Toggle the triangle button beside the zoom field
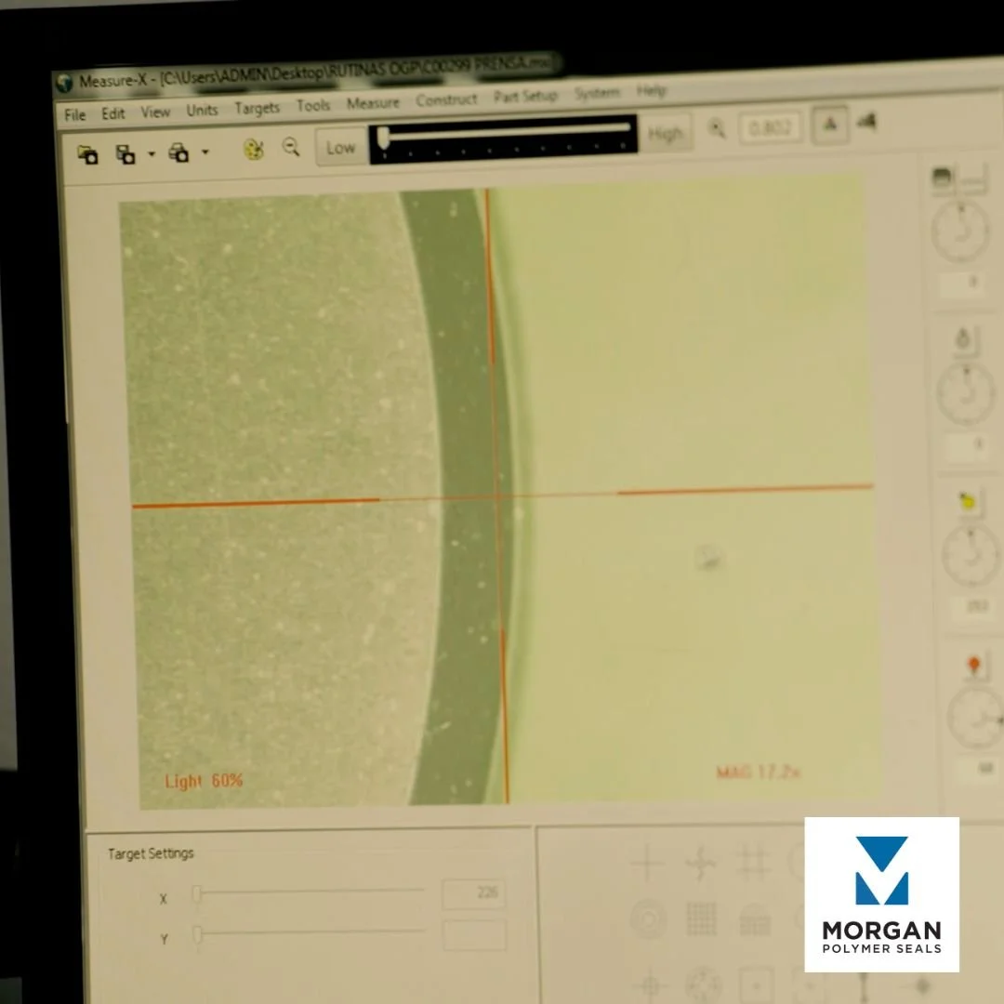The image size is (1004, 1004). click(830, 125)
